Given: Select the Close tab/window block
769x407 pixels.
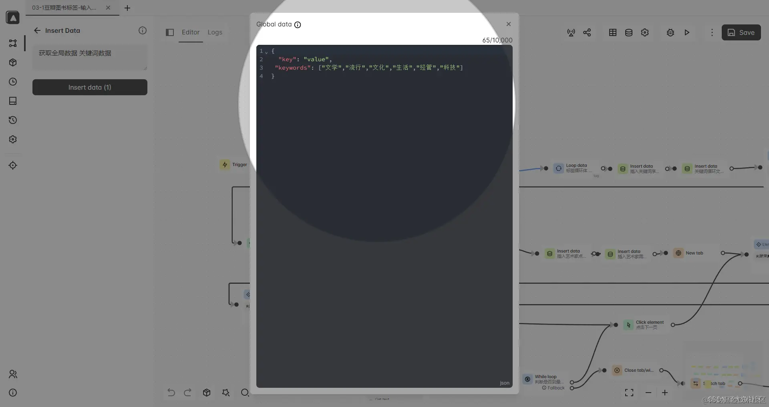Looking at the screenshot, I should (635, 370).
